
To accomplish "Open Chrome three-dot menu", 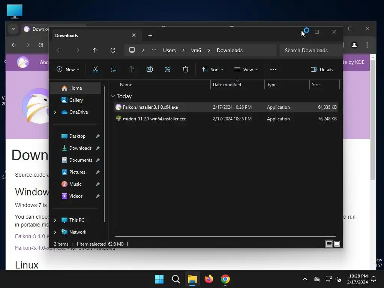I will click(368, 45).
